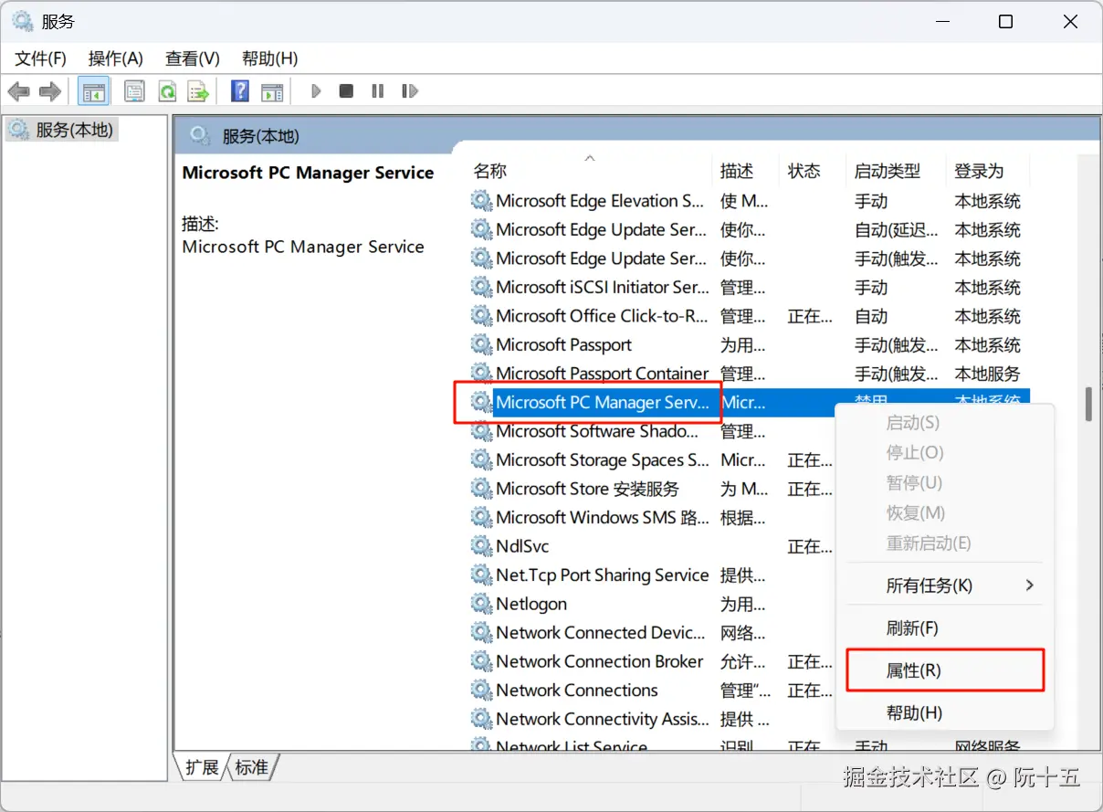Open the 文件(F) menu
The width and height of the screenshot is (1103, 812).
click(41, 58)
